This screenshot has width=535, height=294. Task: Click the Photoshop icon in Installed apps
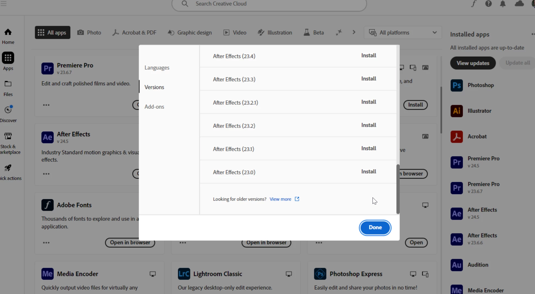coord(456,85)
